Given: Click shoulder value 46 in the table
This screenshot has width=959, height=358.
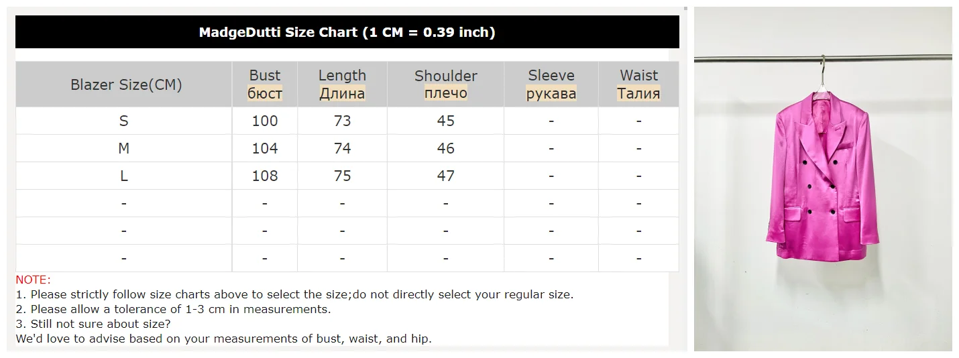Looking at the screenshot, I should coord(445,148).
